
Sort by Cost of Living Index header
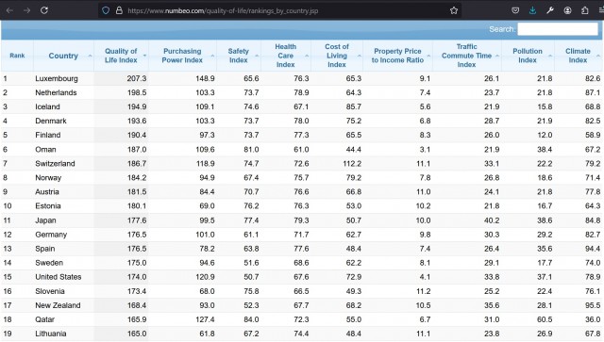pyautogui.click(x=337, y=56)
